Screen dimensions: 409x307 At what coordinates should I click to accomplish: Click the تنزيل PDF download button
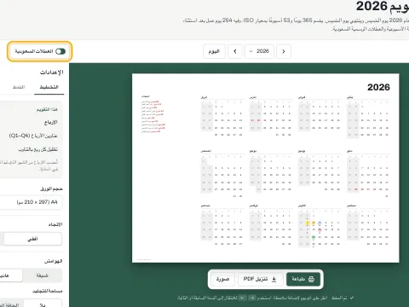tap(260, 279)
